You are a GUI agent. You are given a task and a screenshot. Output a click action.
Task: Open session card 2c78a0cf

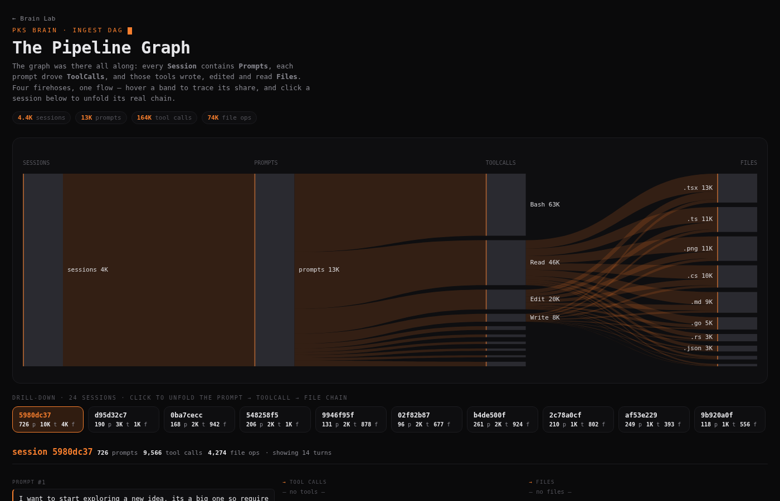click(x=578, y=419)
